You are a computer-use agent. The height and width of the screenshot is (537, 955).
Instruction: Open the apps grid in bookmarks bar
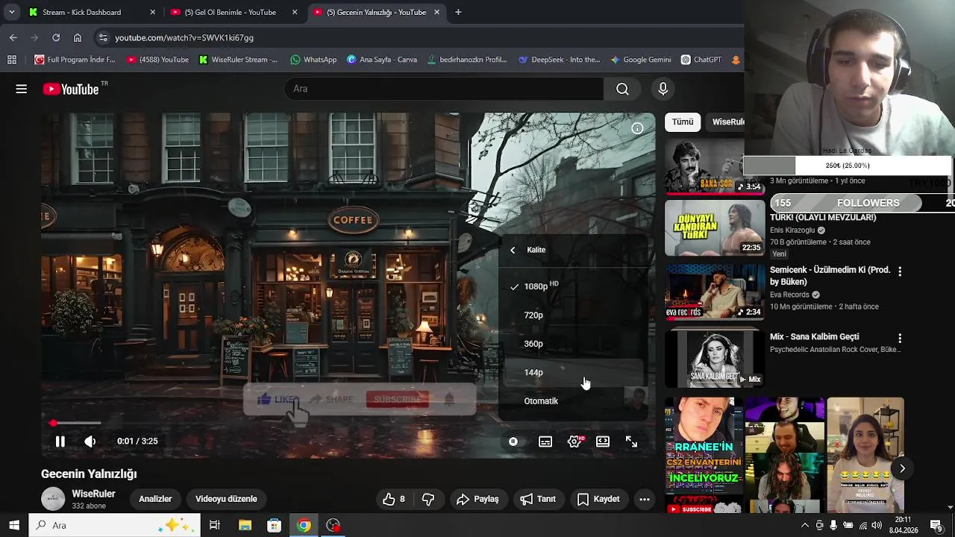click(x=12, y=60)
